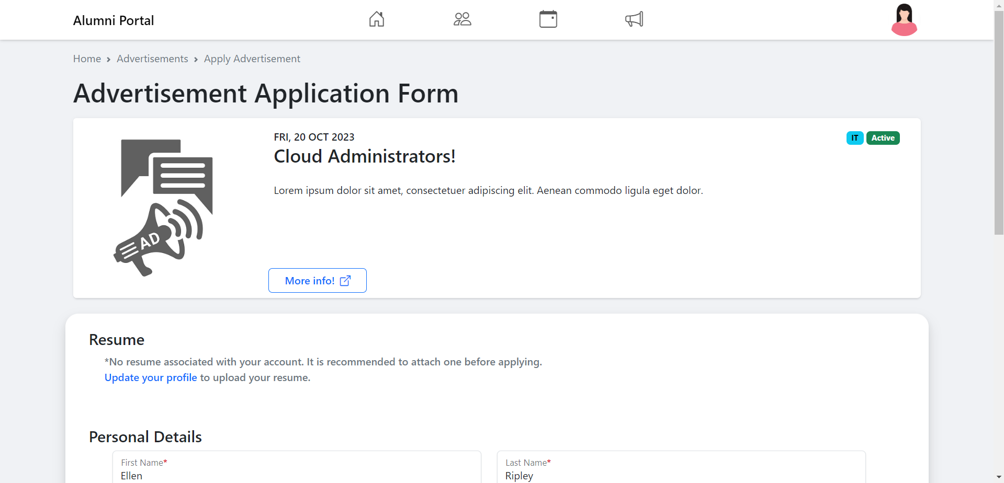The image size is (1004, 483).
Task: Go to Home breadcrumb
Action: 87,59
